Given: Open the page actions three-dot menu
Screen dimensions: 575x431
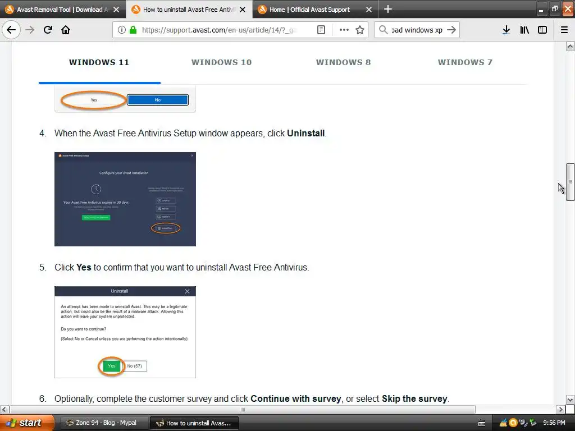Looking at the screenshot, I should coord(344,30).
